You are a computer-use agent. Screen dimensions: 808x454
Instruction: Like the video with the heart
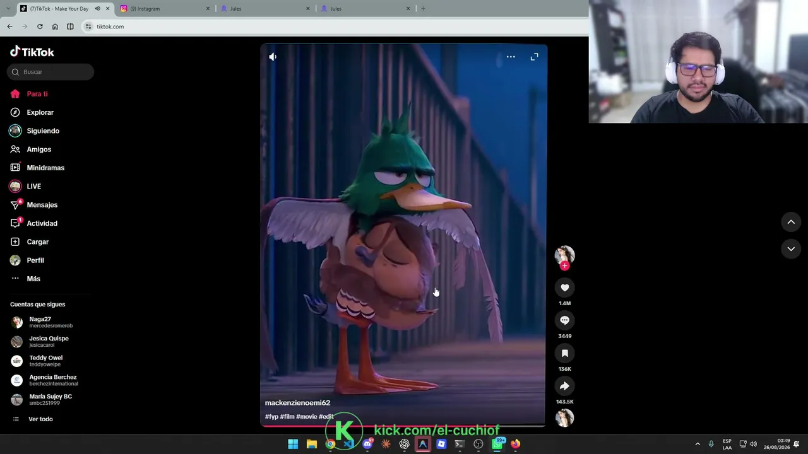coord(565,288)
